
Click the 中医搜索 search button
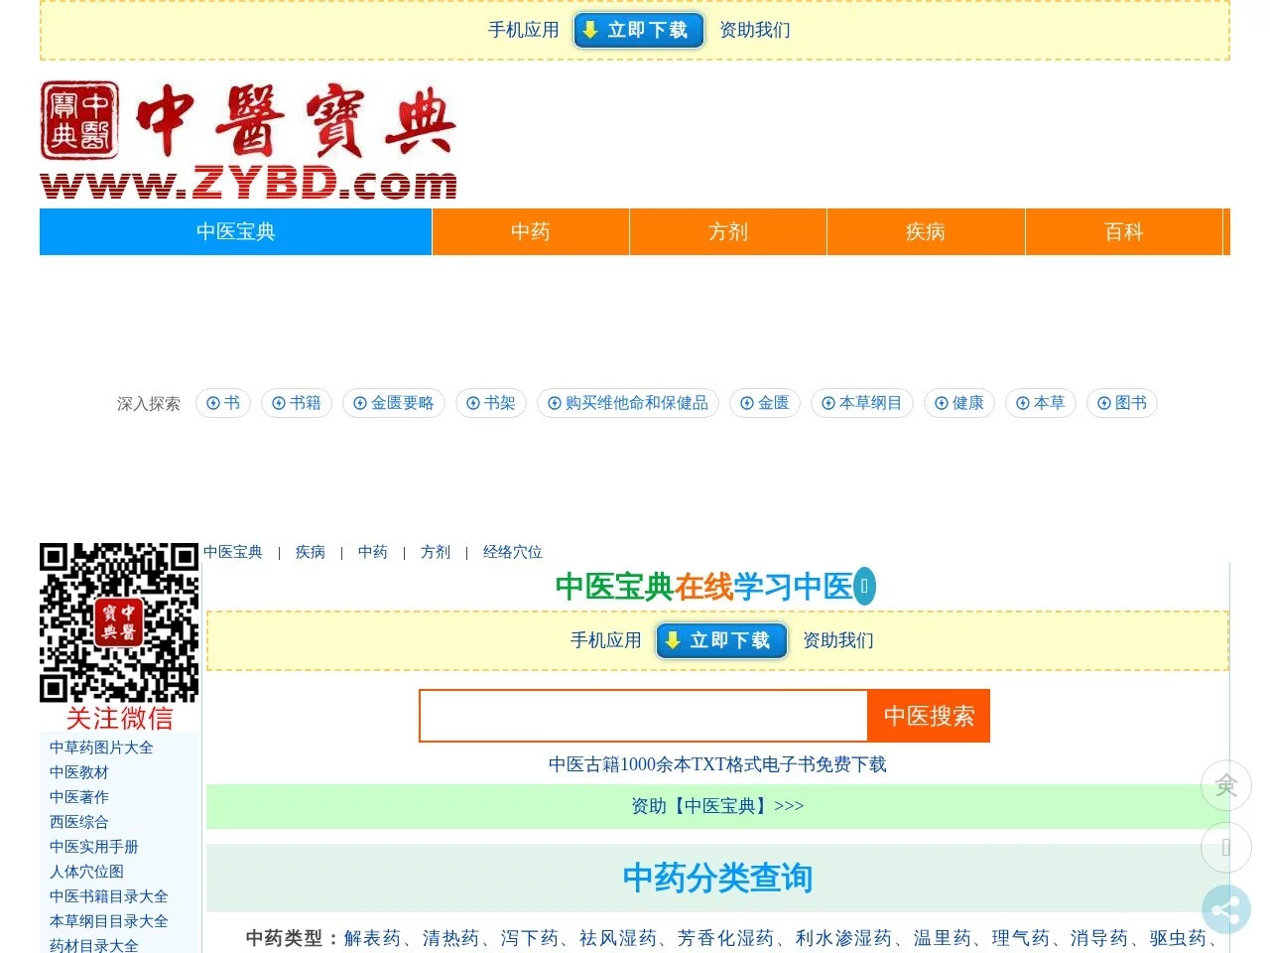tap(929, 716)
